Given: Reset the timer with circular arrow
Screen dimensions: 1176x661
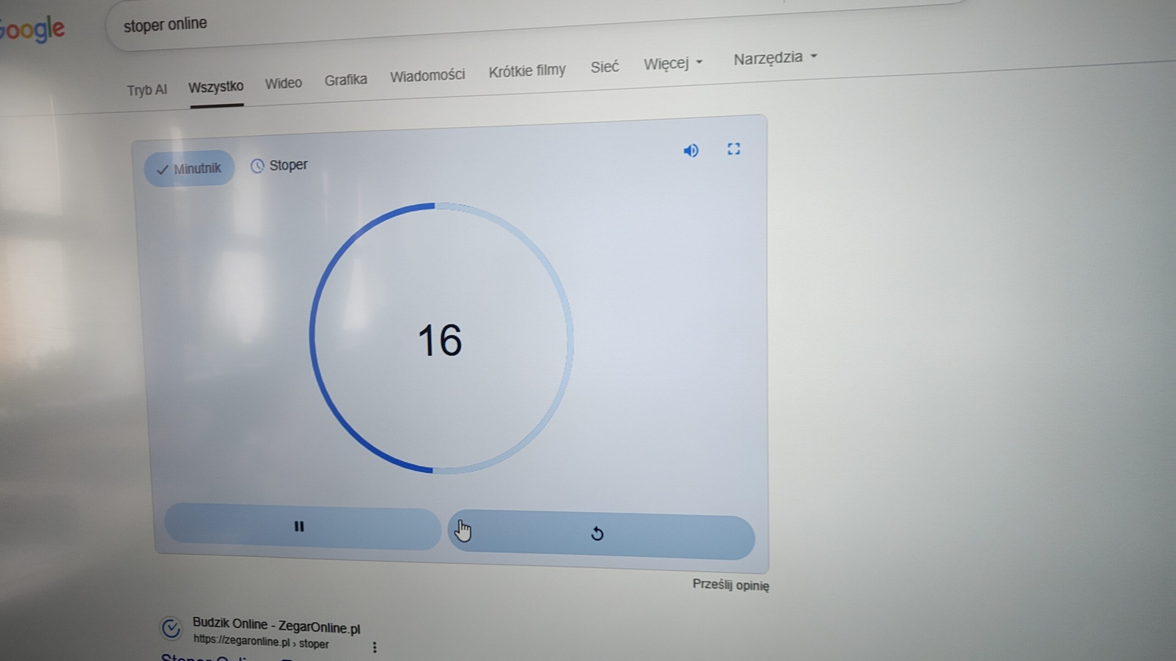Looking at the screenshot, I should (597, 534).
